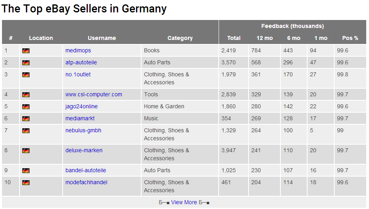
Task: Open the medimops seller link
Action: tap(78, 50)
